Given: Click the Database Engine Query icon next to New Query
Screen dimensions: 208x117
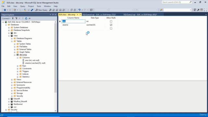Looking at the screenshot, I should pyautogui.click(x=50, y=10).
